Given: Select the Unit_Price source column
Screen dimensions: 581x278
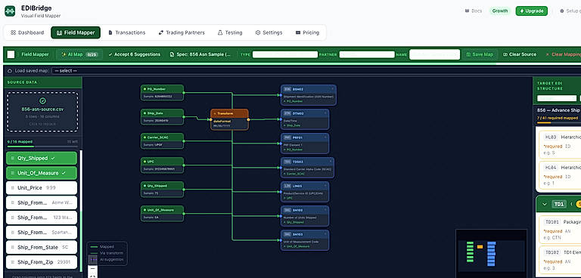Looking at the screenshot, I should (42, 187).
